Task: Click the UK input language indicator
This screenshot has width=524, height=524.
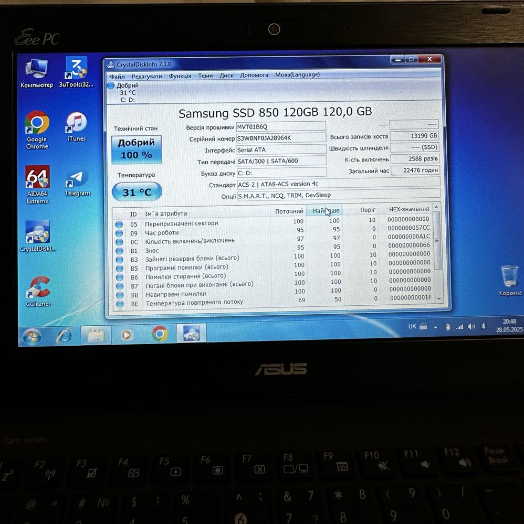Action: (x=412, y=326)
